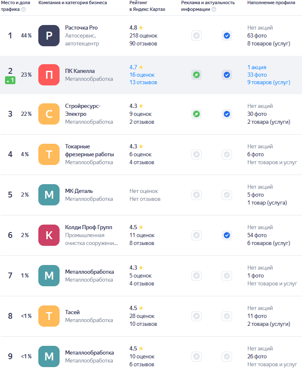Click the help icon beside информации header
The image size is (302, 375).
pyautogui.click(x=214, y=9)
